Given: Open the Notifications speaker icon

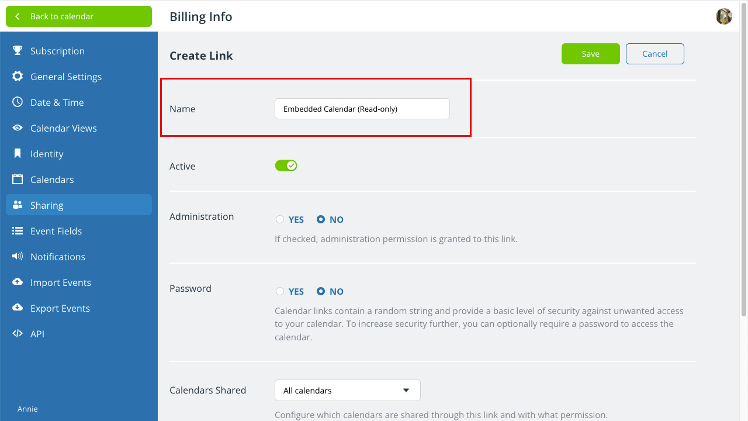Looking at the screenshot, I should point(18,257).
